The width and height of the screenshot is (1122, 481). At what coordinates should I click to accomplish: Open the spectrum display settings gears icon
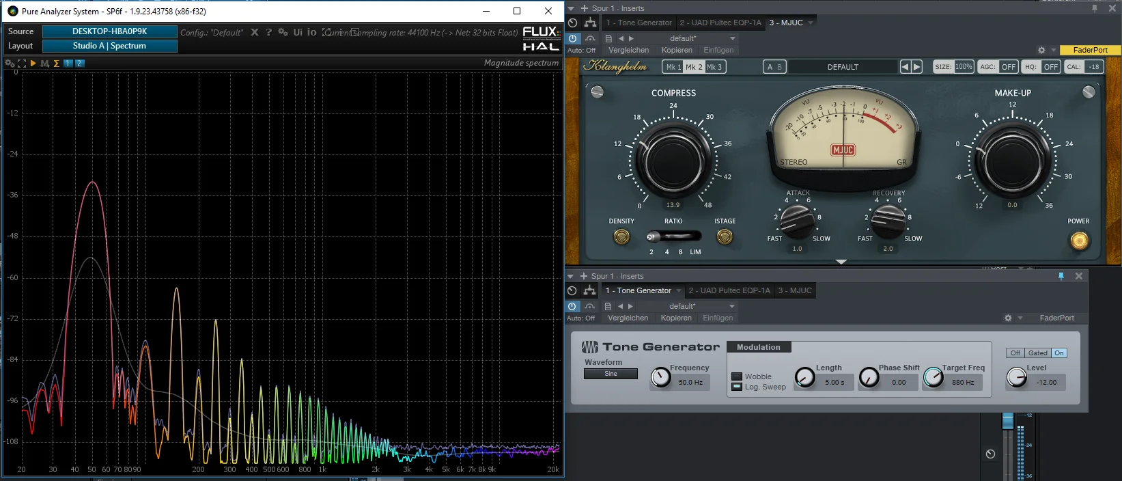point(10,63)
